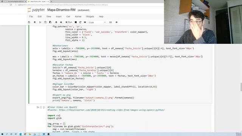Close the Mapa-Dinamico-RM browser tab

tap(48, 2)
